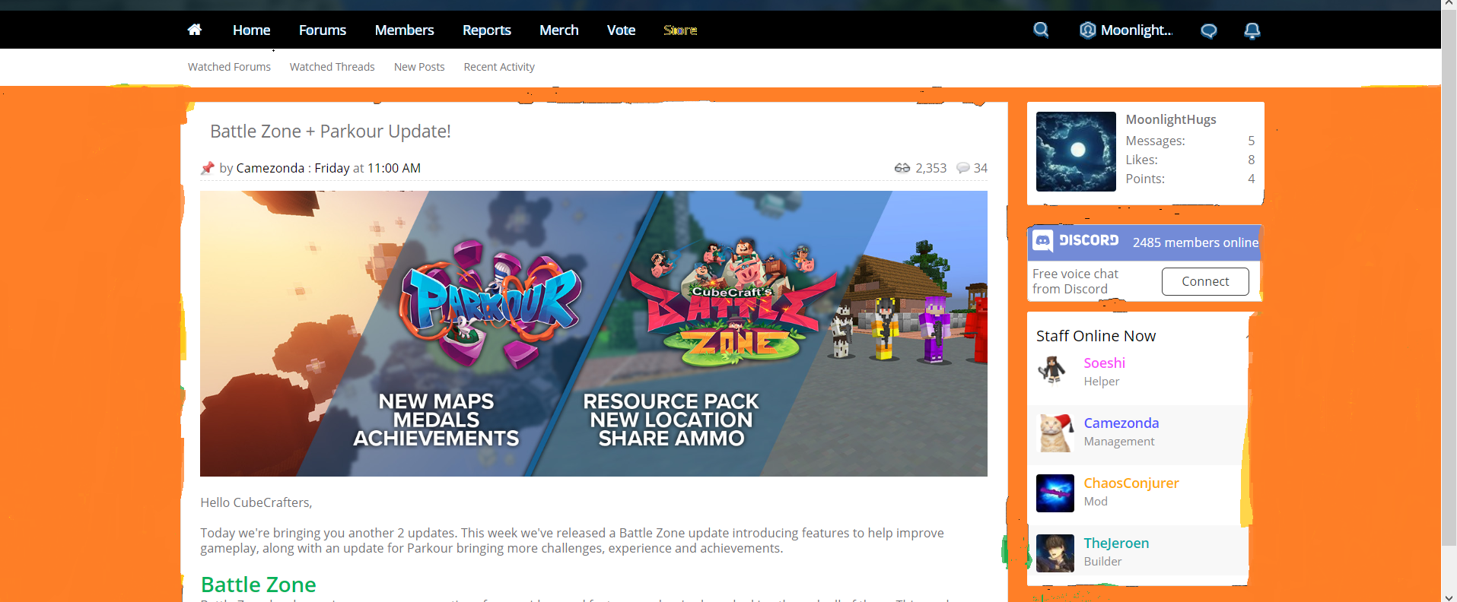Click the 2,353 views count
The width and height of the screenshot is (1457, 602).
pos(931,168)
